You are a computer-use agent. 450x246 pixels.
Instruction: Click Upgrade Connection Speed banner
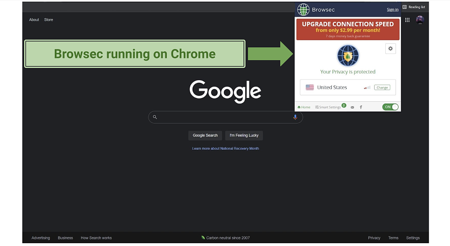point(348,29)
